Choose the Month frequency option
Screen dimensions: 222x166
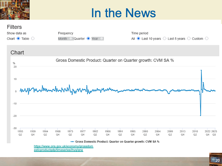71,38
